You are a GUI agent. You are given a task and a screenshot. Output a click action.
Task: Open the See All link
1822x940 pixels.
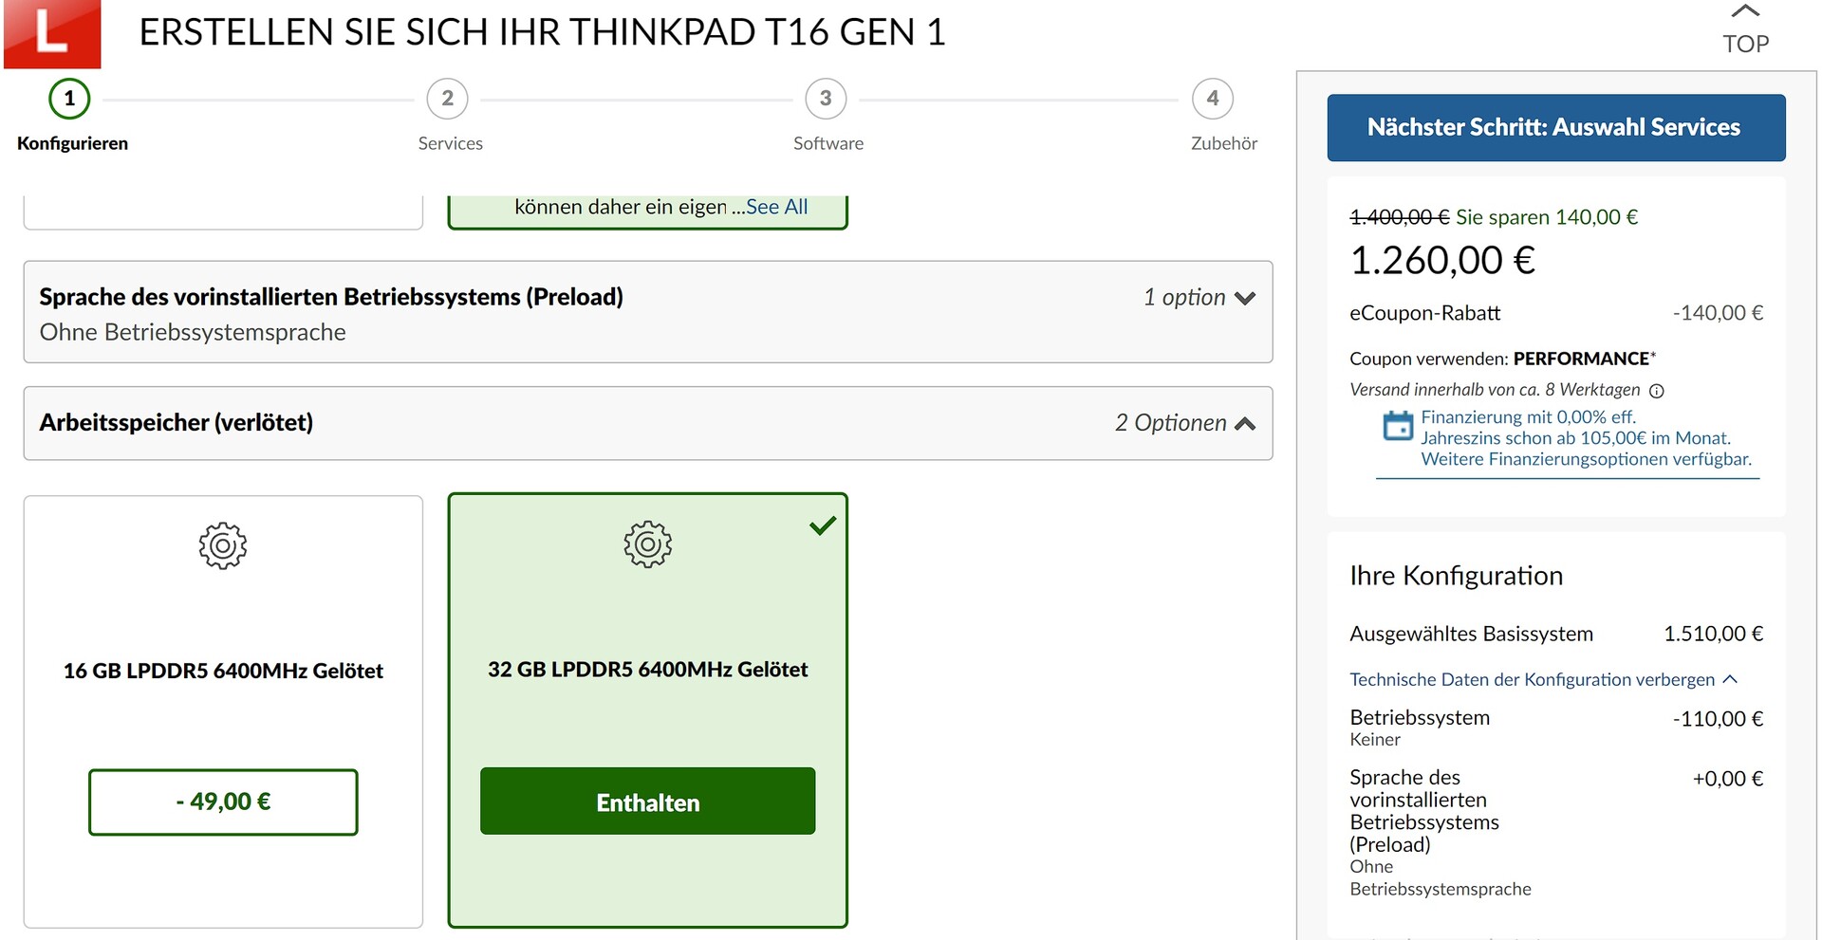pos(777,207)
